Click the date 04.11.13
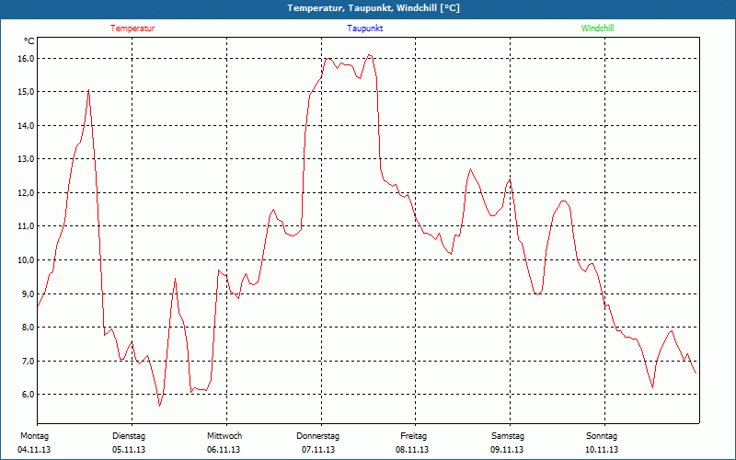This screenshot has height=460, width=736. point(34,450)
